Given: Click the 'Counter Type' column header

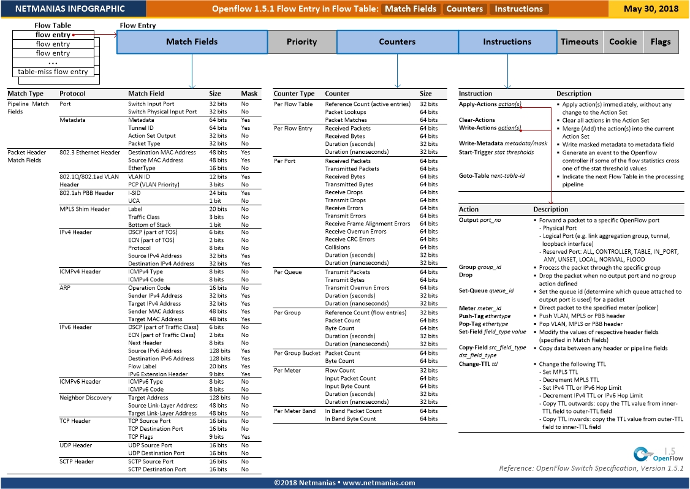Looking at the screenshot, I should click(x=294, y=93).
